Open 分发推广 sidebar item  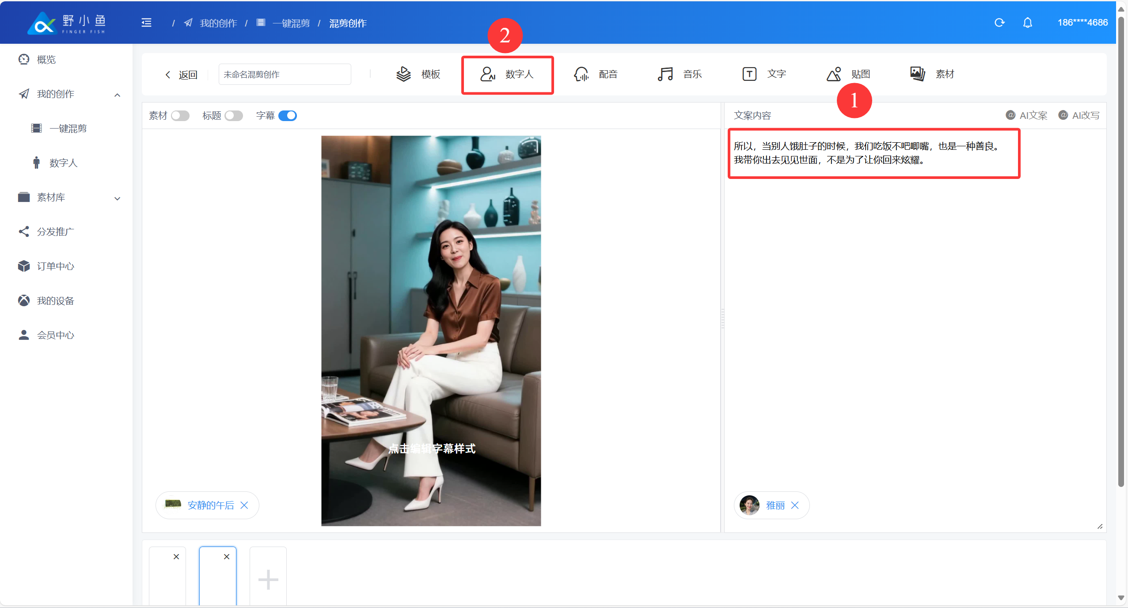(x=55, y=232)
